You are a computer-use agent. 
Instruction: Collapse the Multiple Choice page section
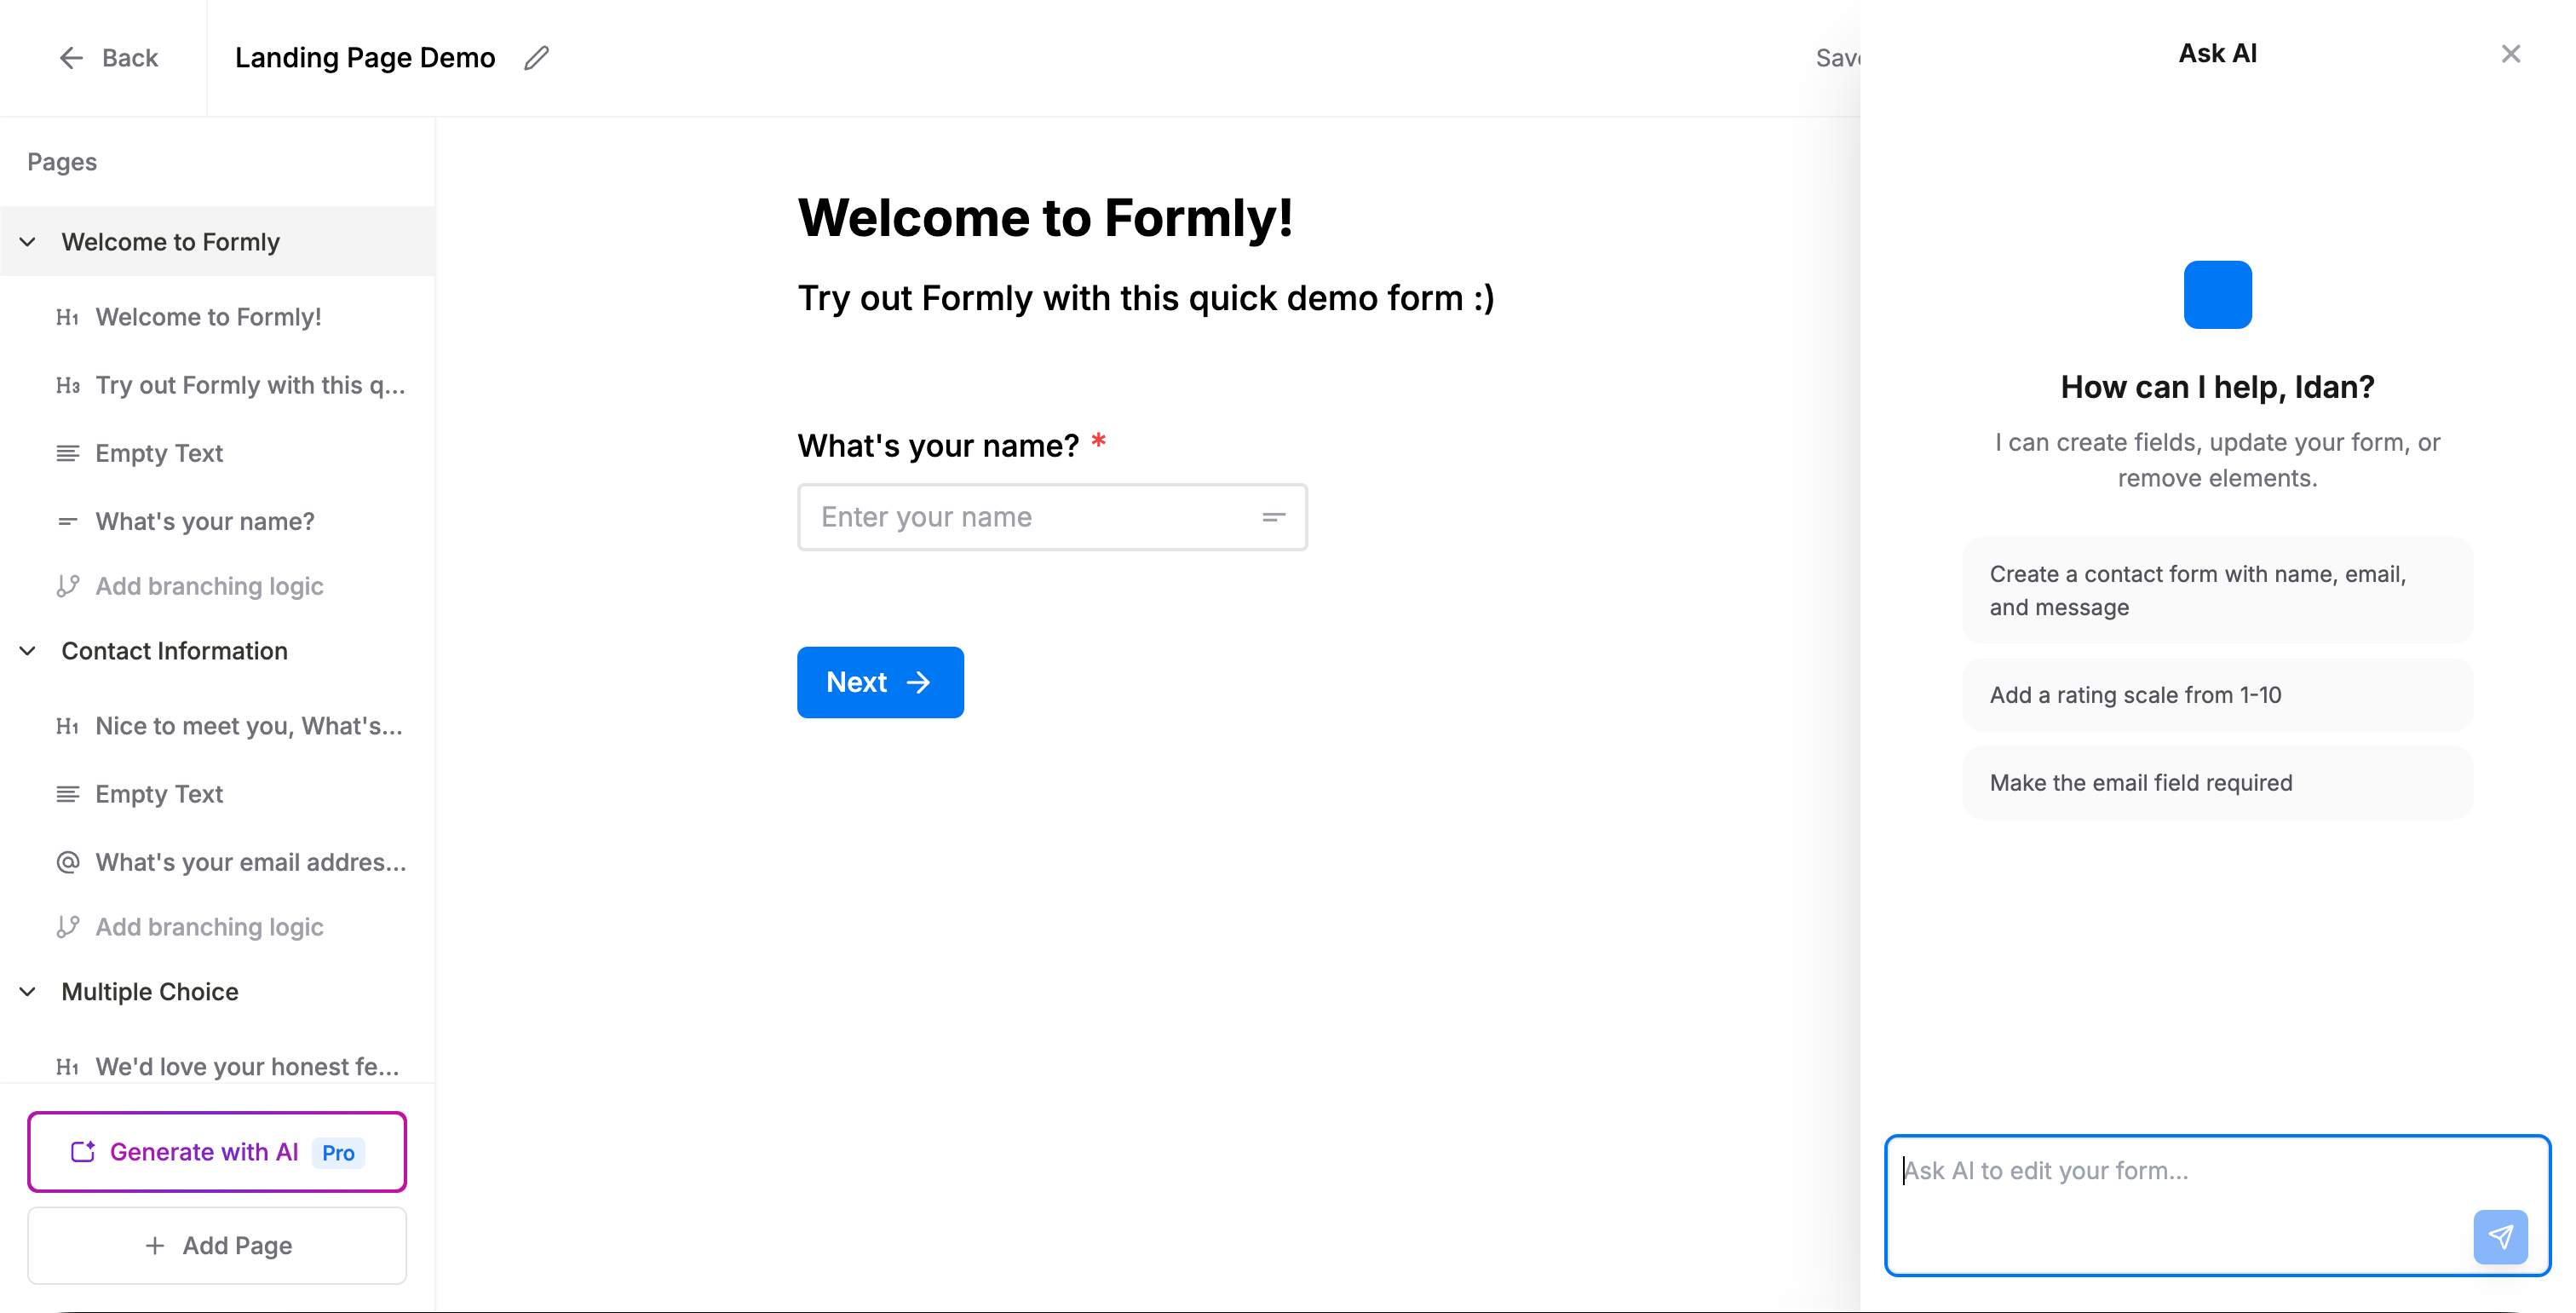[x=28, y=992]
